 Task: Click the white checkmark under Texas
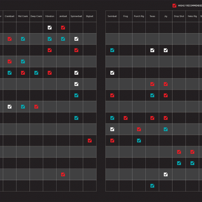pos(152,50)
